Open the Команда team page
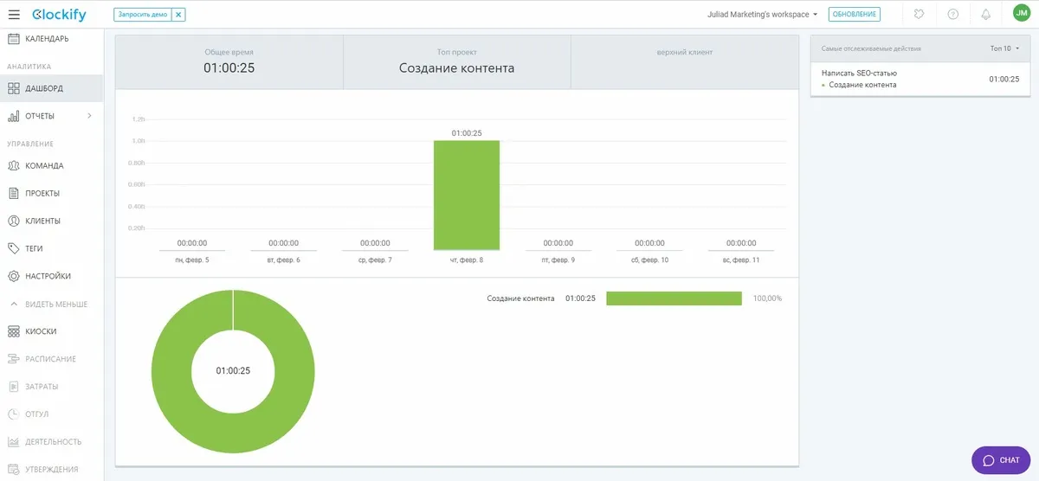 [44, 165]
